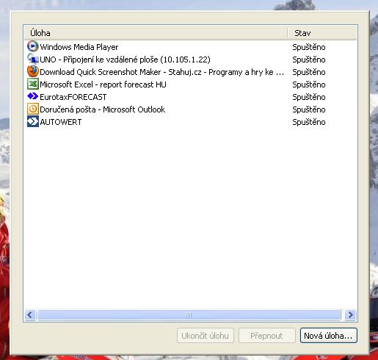
Task: Click the Spuštěno status for AUTOWERT
Action: click(x=309, y=122)
